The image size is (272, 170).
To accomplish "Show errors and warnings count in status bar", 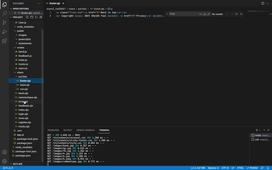I will [8, 168].
